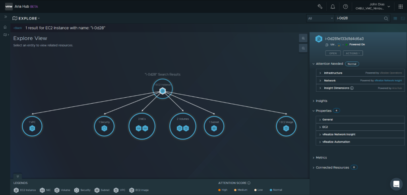Click the Medium attention dot
This screenshot has width=407, height=195.
coord(235,190)
